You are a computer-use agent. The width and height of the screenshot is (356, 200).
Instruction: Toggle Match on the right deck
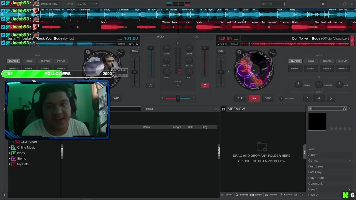click(221, 51)
